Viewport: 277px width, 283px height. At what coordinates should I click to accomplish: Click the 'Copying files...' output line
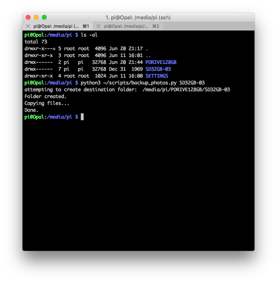[x=47, y=103]
